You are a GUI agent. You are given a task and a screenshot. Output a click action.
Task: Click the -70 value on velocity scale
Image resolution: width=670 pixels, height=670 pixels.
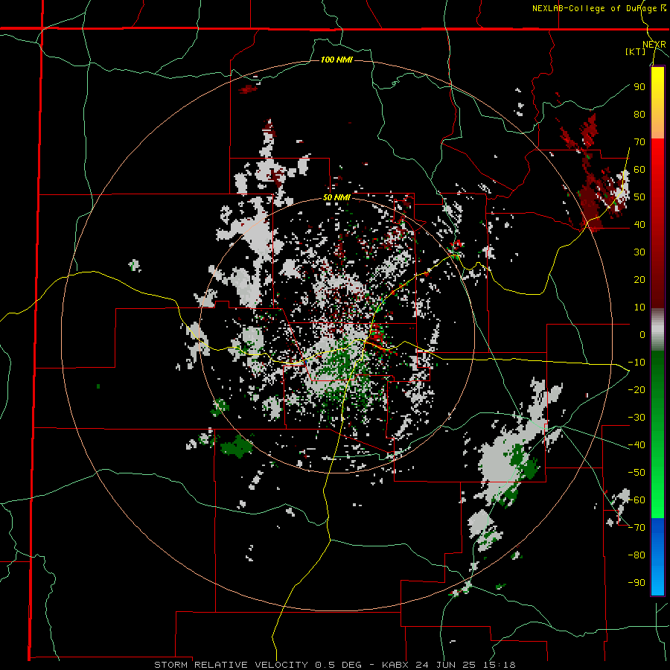tap(636, 527)
